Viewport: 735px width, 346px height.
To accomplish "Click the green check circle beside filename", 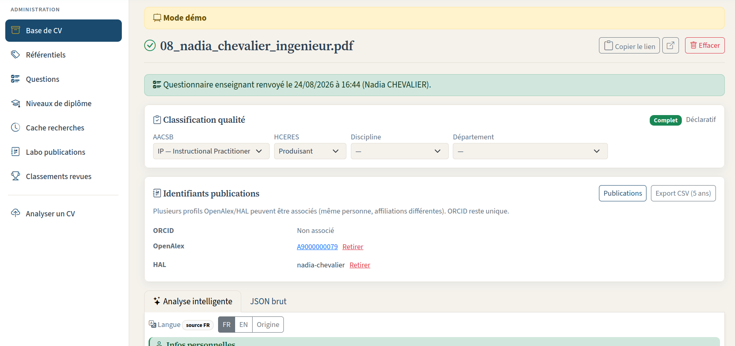I will click(150, 45).
